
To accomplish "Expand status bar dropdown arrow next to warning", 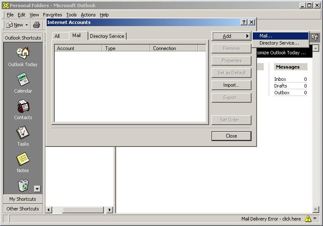I will tap(315, 219).
